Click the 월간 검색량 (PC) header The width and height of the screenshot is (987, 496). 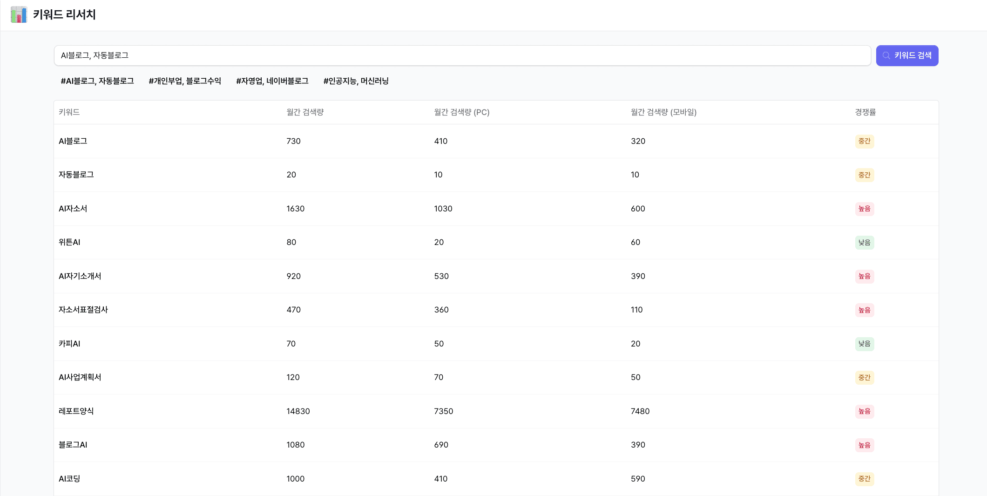[461, 112]
